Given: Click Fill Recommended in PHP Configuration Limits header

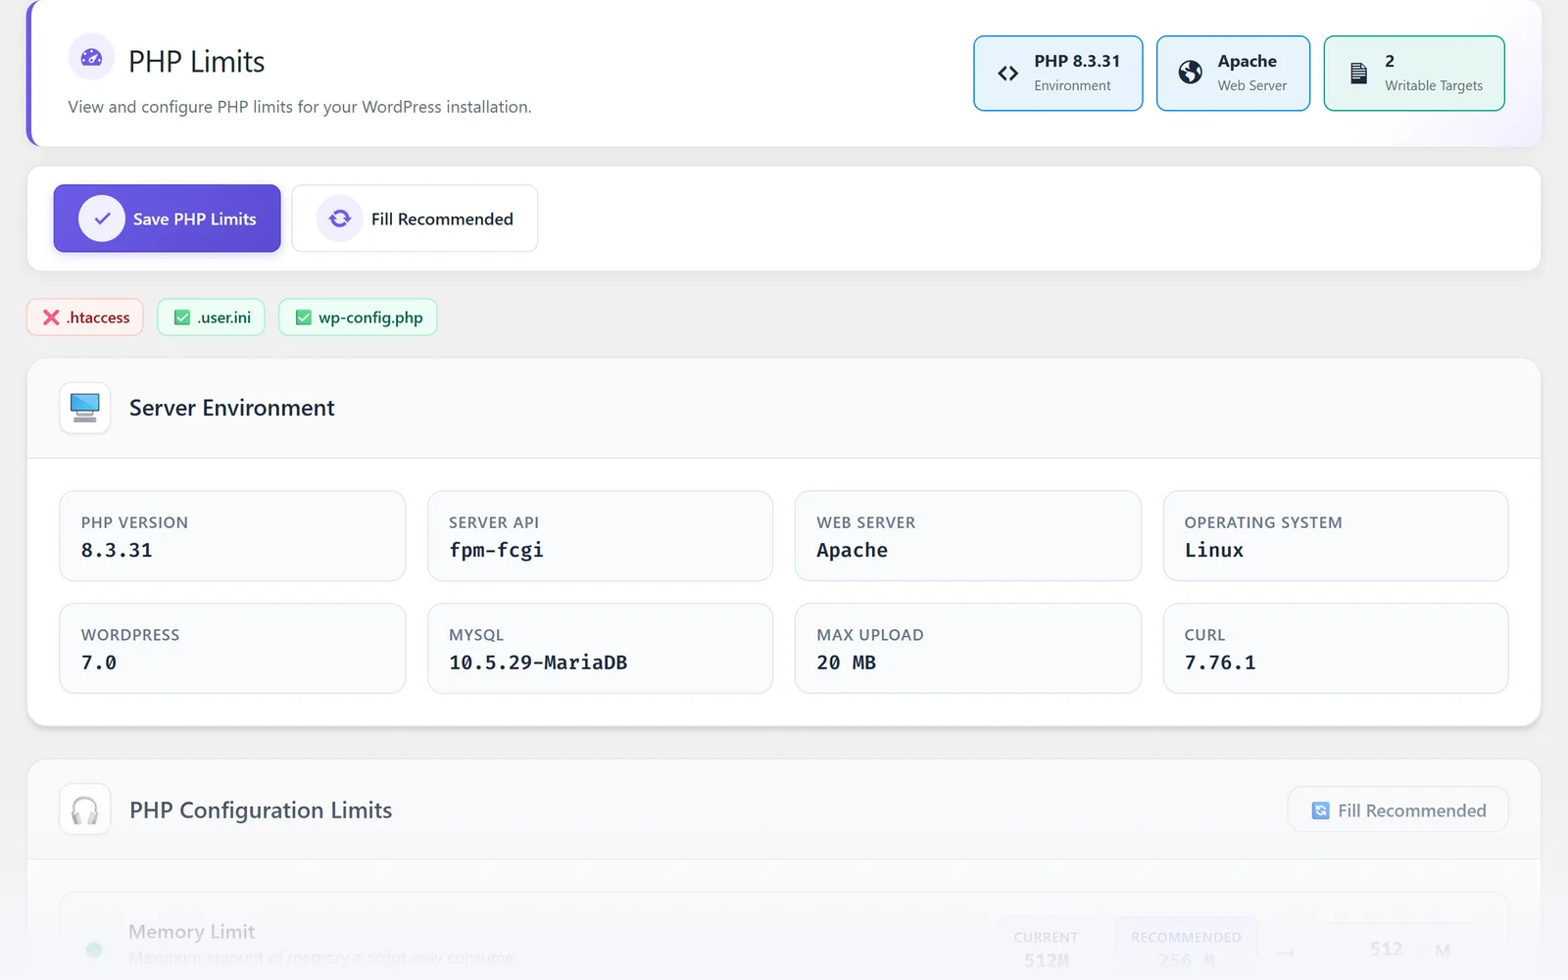Looking at the screenshot, I should 1397,810.
